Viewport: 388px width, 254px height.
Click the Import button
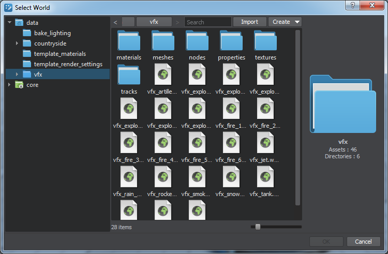(249, 22)
